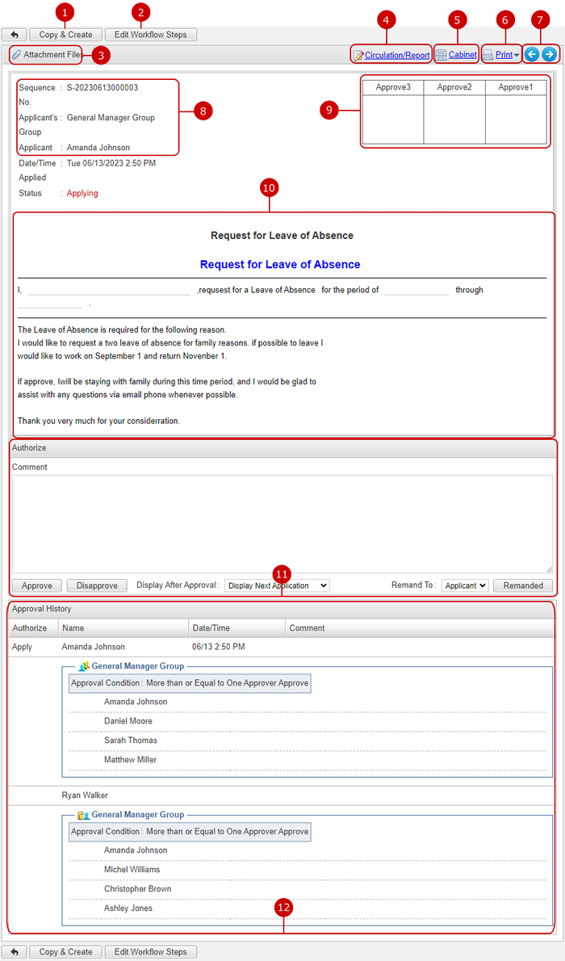The width and height of the screenshot is (565, 961).
Task: Open the Cabinet link
Action: (462, 55)
